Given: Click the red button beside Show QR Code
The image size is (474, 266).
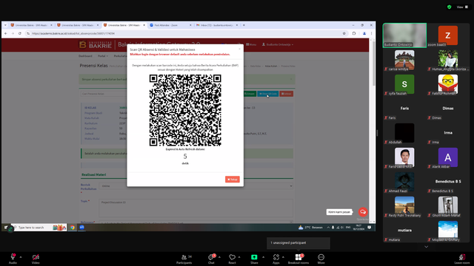Looking at the screenshot, I should tap(287, 94).
